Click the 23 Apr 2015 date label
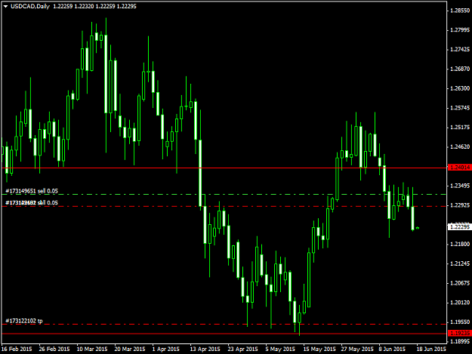Viewport: 472px width, 354px height. point(242,349)
